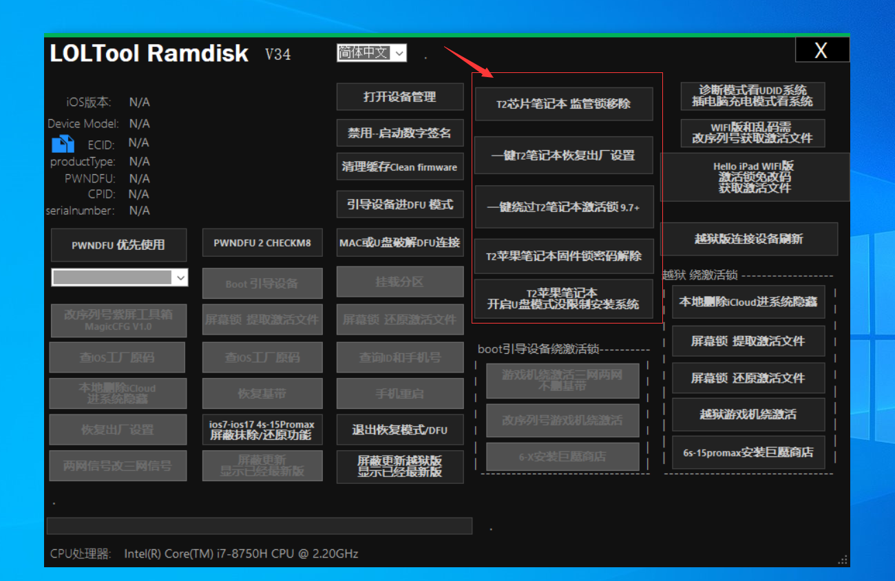Click T2苹果笔记本固件锁密码解除 button
Image resolution: width=895 pixels, height=581 pixels.
tap(564, 256)
